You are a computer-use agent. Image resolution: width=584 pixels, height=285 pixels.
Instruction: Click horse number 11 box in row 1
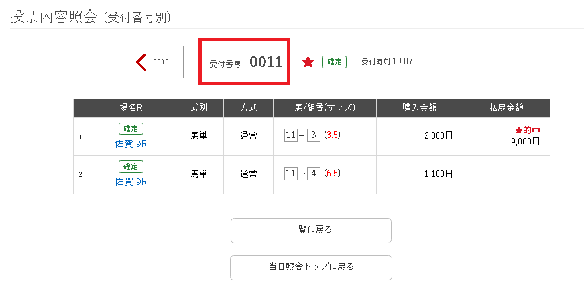click(291, 135)
